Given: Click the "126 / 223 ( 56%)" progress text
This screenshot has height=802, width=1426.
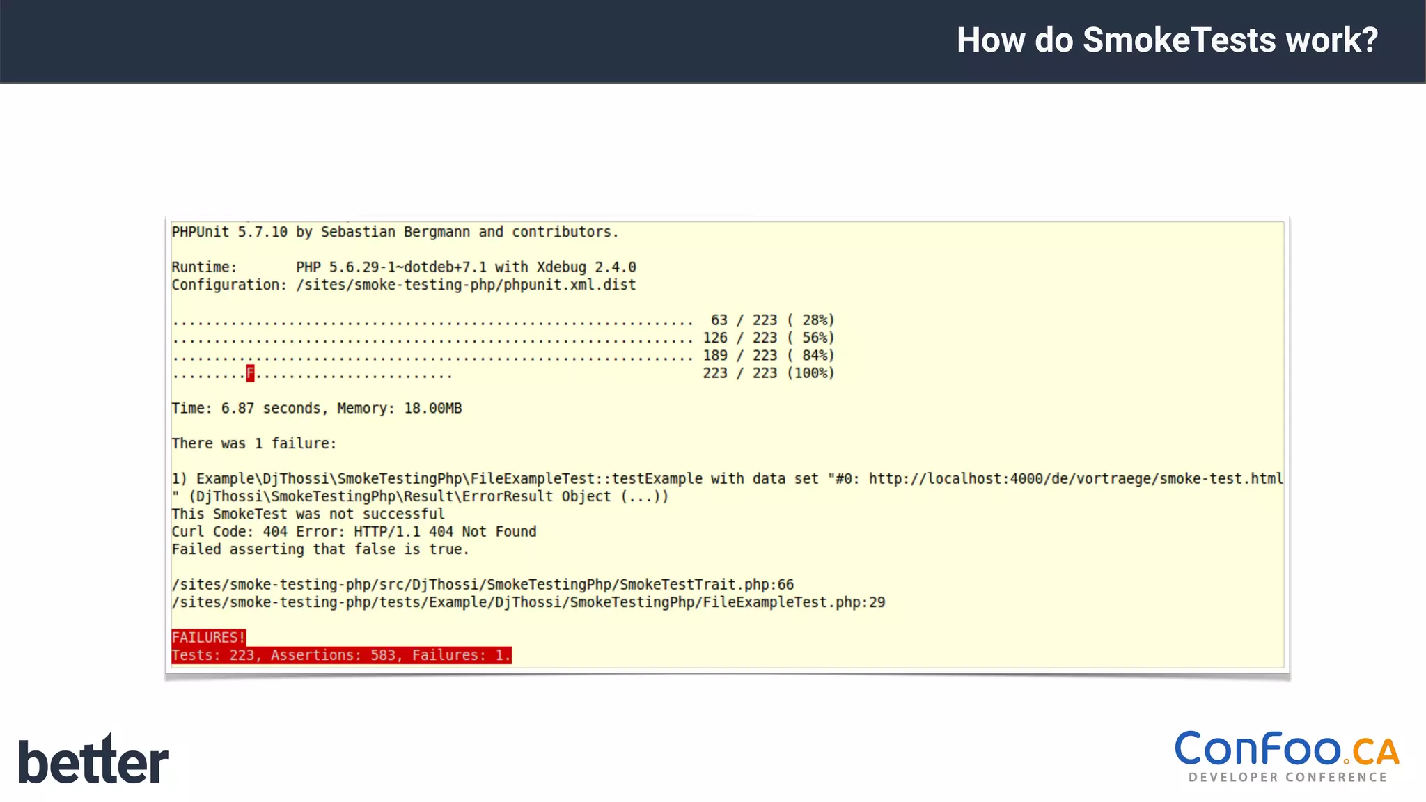Looking at the screenshot, I should [x=768, y=338].
